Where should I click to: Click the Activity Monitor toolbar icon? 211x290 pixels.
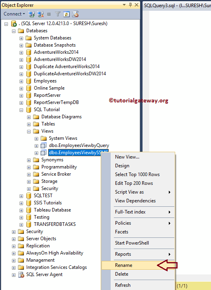75,14
